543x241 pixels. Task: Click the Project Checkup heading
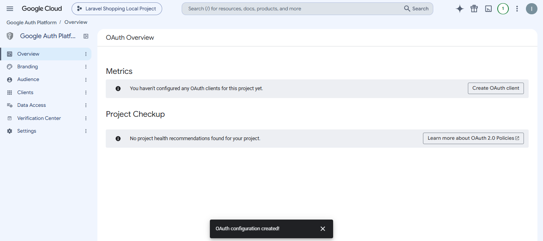pyautogui.click(x=135, y=114)
